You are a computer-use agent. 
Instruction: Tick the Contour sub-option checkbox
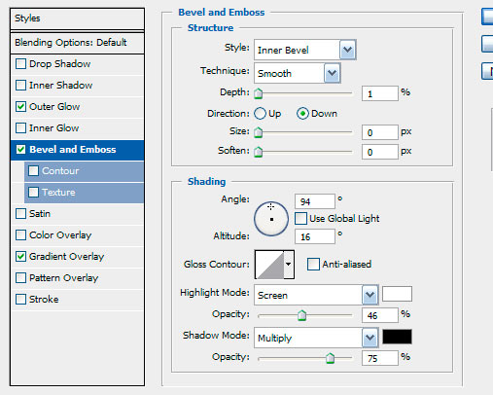click(x=33, y=170)
